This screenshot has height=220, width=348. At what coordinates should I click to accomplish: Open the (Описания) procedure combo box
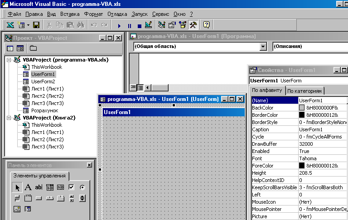[x=310, y=47]
